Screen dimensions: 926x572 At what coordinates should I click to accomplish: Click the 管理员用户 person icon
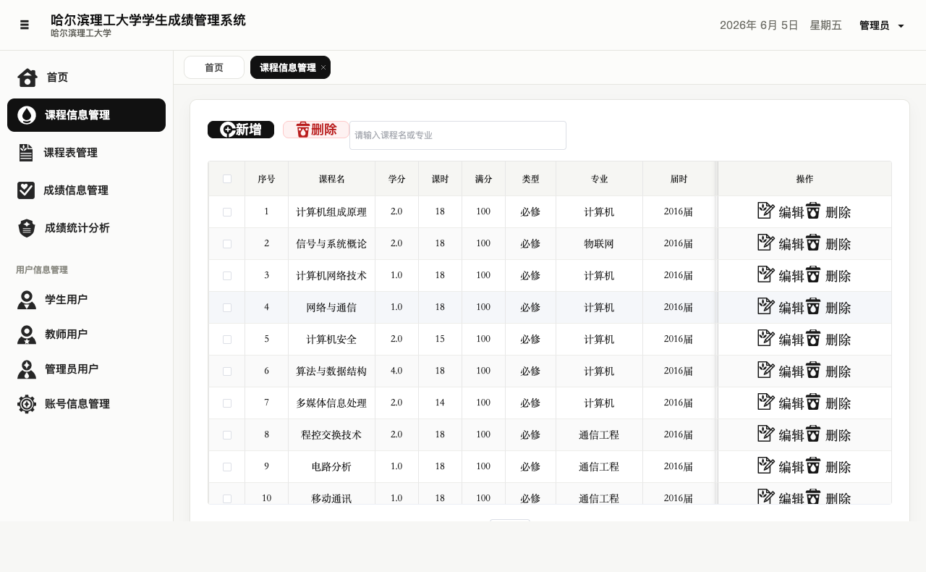27,369
